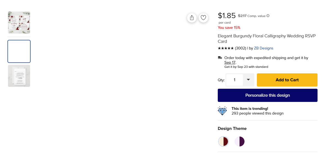The height and width of the screenshot is (153, 336).
Task: Open the Comp. value info icon
Action: [x=268, y=16]
